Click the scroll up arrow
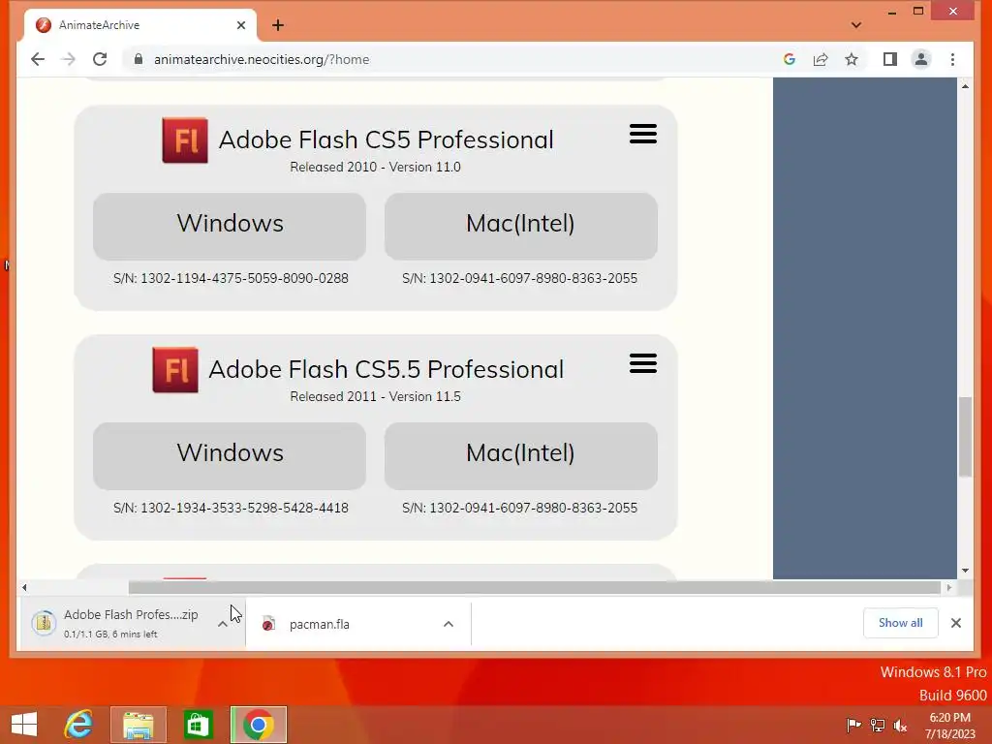 (x=965, y=86)
